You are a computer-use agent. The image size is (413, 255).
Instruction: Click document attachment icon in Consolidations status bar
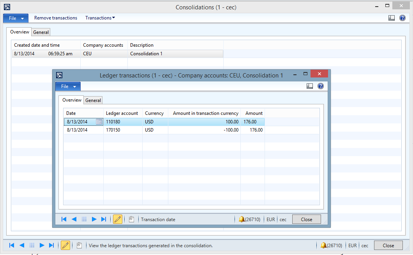pos(79,245)
